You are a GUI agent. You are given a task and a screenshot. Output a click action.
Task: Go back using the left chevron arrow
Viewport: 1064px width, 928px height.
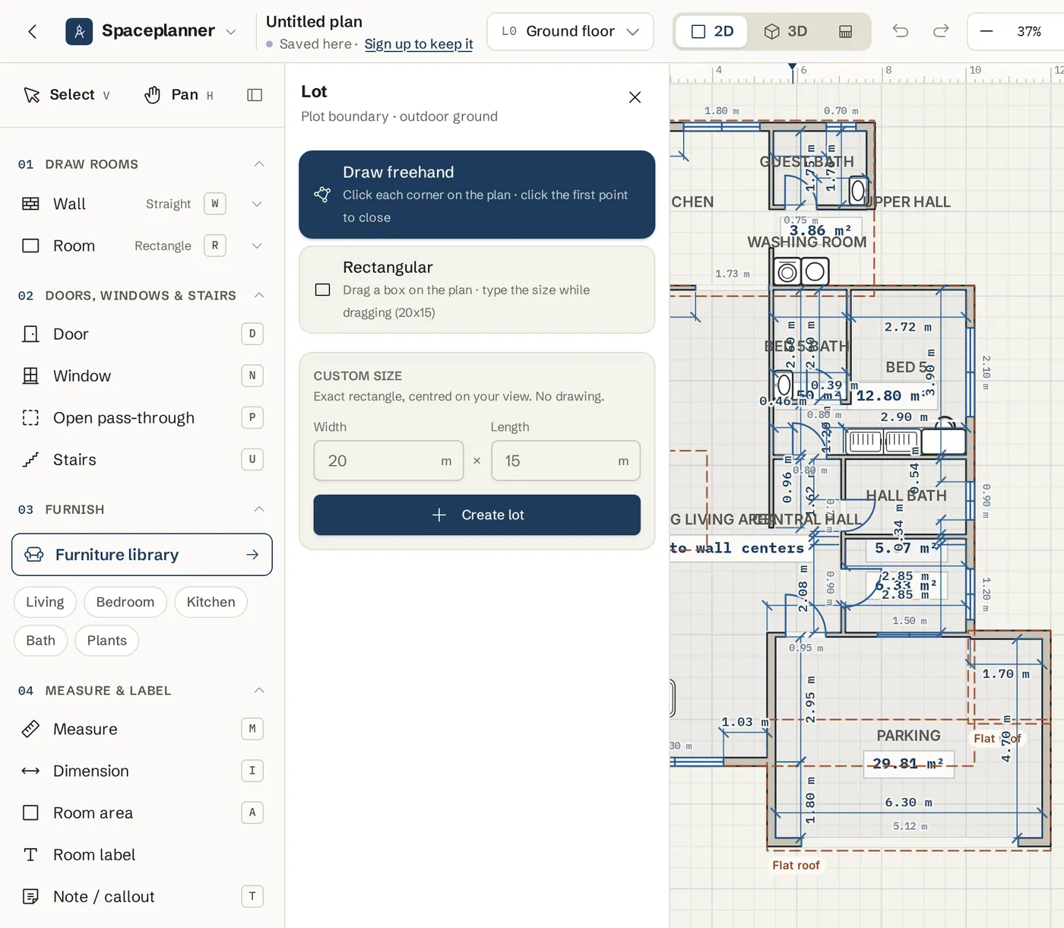point(32,31)
